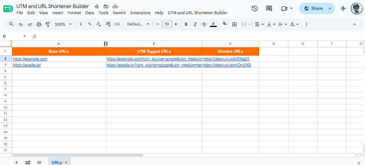
Task: Format as currency (£)
Action: tap(81, 24)
